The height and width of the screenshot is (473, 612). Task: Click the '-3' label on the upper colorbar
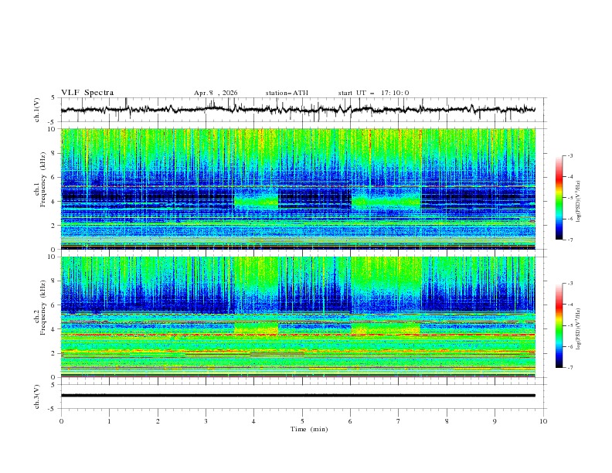tap(570, 155)
